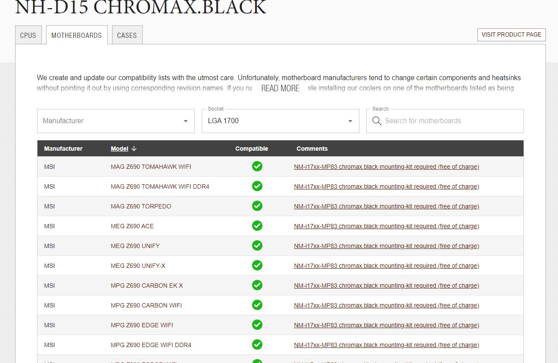Click the magnifier icon in motherboard search
Image resolution: width=558 pixels, height=363 pixels.
point(377,121)
